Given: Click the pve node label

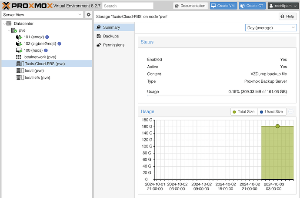Looking at the screenshot, I should tap(22, 30).
